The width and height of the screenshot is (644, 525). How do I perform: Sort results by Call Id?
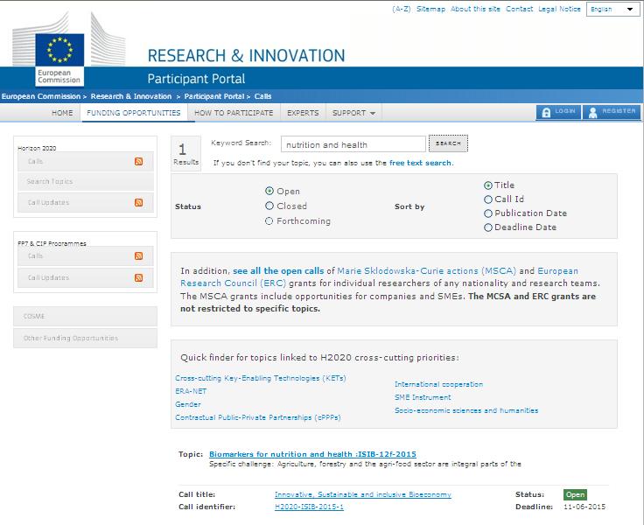[488, 199]
